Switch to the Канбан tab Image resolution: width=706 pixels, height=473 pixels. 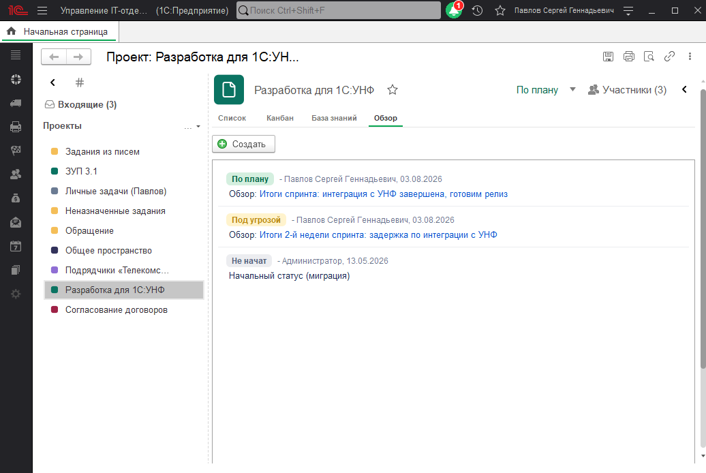pos(280,118)
